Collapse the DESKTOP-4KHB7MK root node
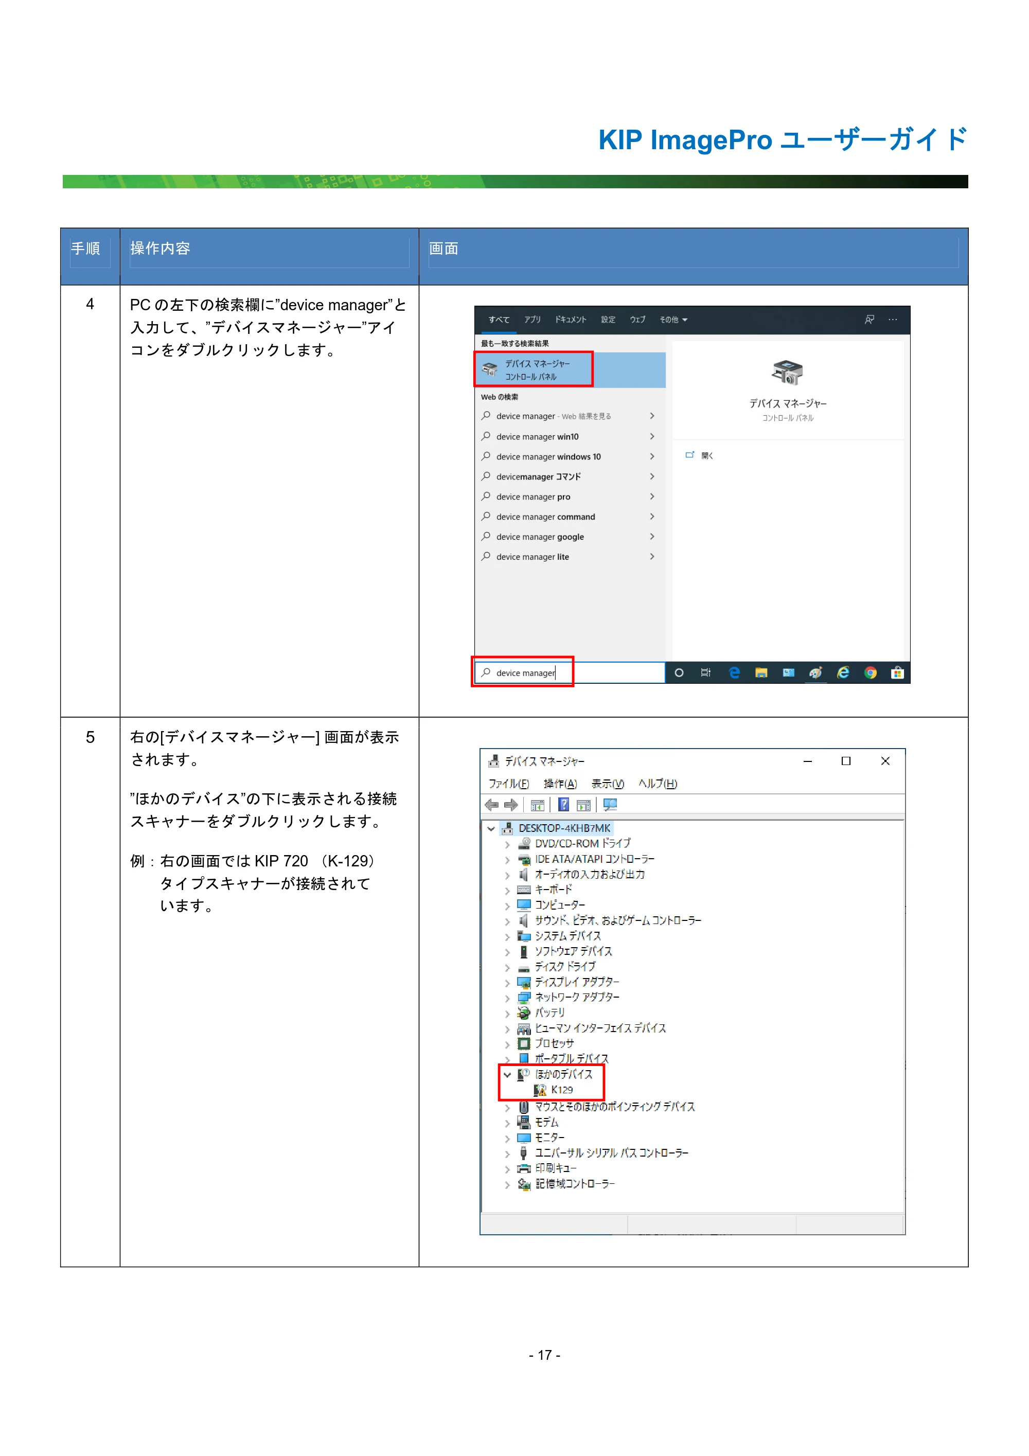This screenshot has height=1456, width=1029. 491,829
